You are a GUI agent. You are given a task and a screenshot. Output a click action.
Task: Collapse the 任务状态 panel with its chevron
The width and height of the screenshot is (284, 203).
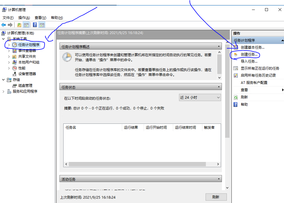218,87
